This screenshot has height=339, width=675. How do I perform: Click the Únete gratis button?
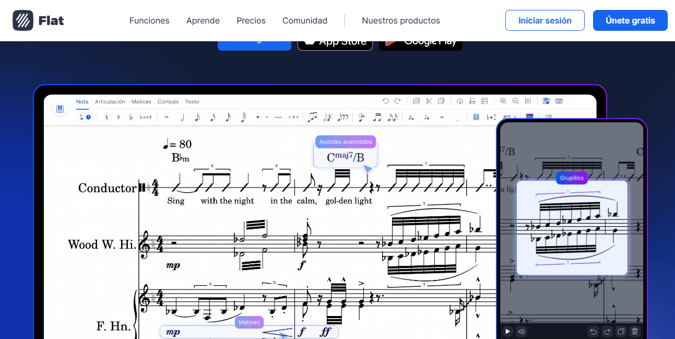click(630, 21)
